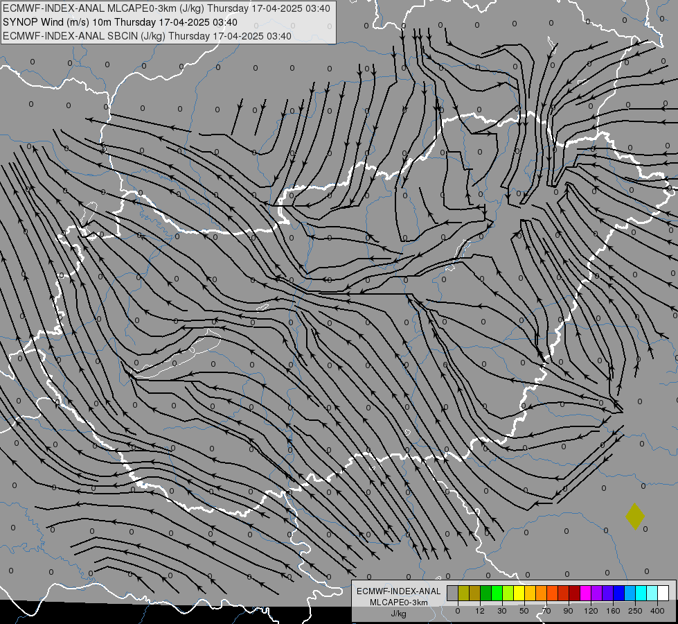Viewport: 678px width, 624px height.
Task: Pick the pure yellow swatch before 50
Action: tap(519, 593)
